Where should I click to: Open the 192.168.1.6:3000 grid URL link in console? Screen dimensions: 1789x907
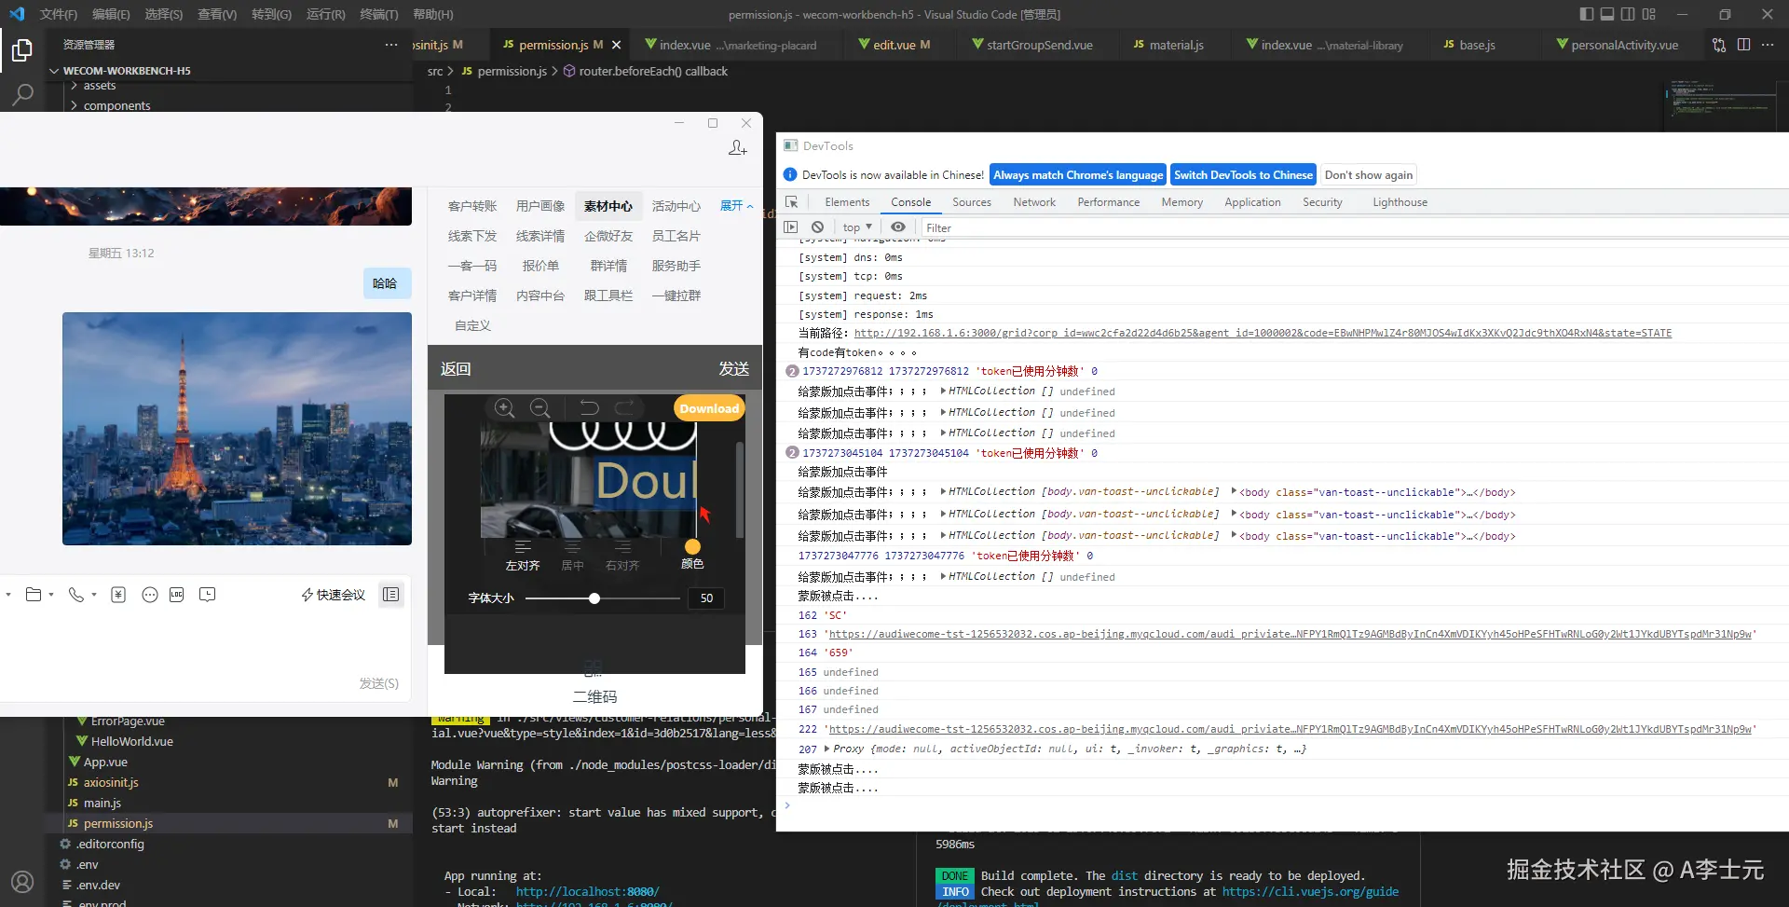[x=1263, y=333]
